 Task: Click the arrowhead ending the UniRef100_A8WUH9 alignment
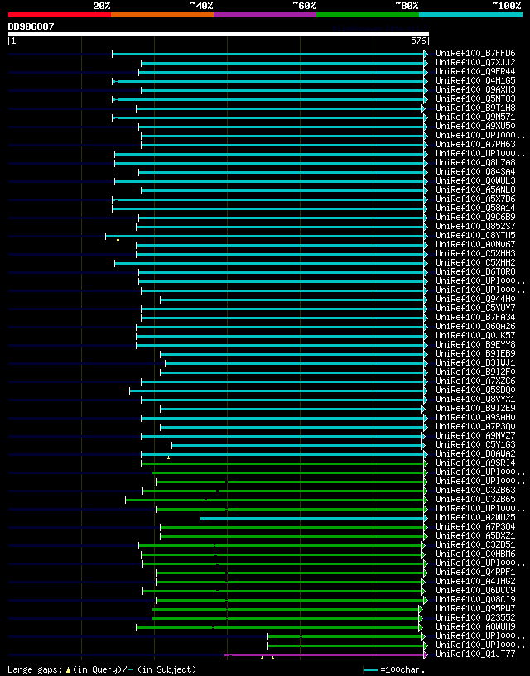pos(421,627)
